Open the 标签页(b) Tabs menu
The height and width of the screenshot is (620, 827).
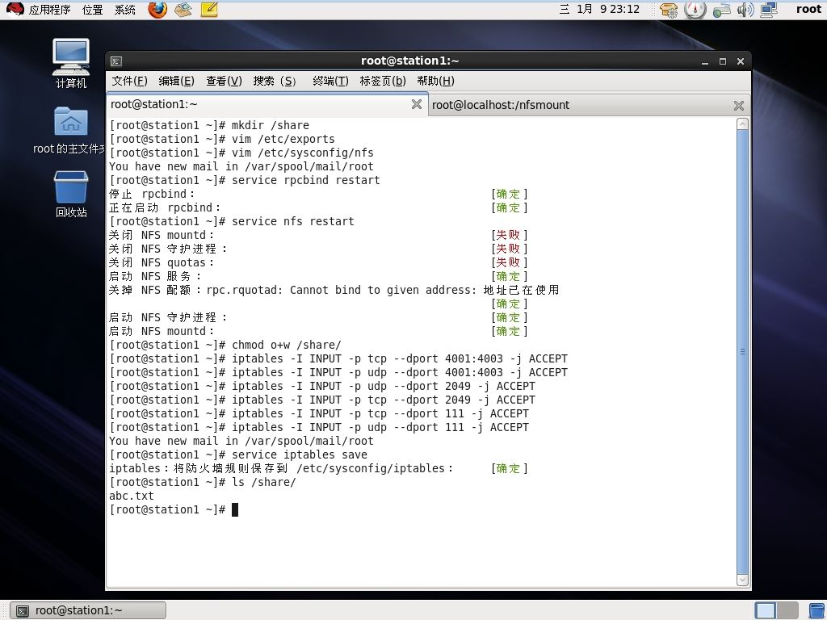coord(382,81)
